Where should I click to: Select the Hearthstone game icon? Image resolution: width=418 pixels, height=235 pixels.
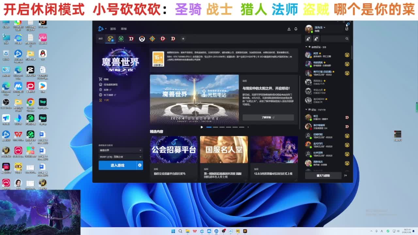(x=152, y=39)
